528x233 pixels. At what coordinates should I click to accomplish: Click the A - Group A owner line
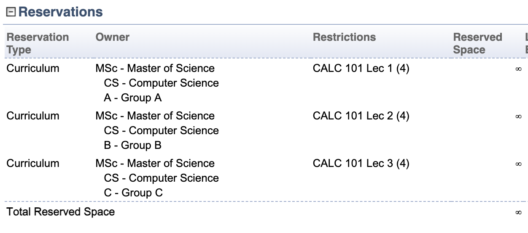click(x=133, y=98)
